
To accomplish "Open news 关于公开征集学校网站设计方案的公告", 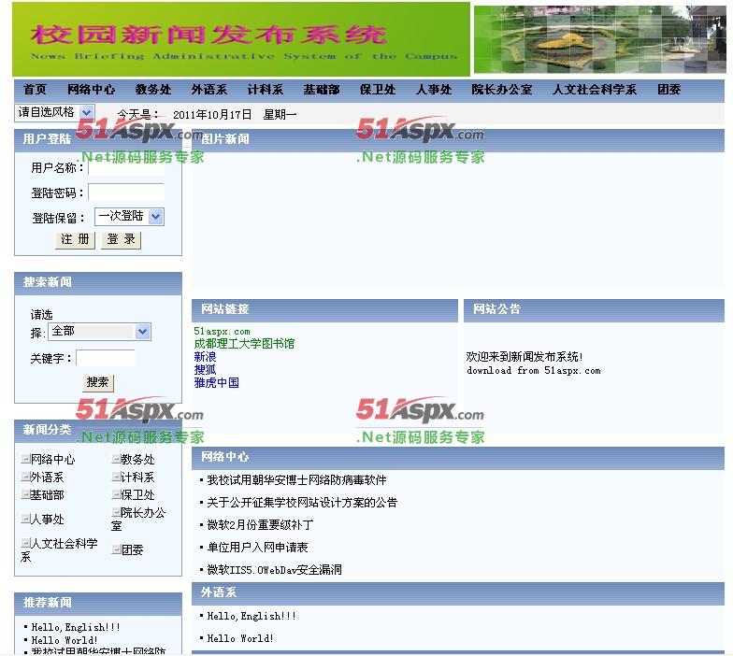I will pos(302,503).
